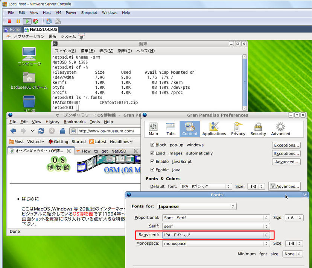This screenshot has width=312, height=268.
Task: Click the Fonts & Colors Advanced button
Action: (285, 186)
